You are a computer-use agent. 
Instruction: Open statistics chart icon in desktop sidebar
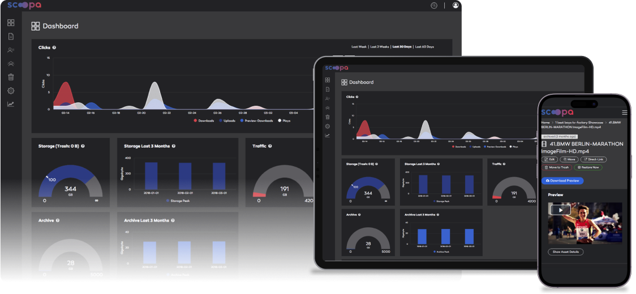coord(11,104)
